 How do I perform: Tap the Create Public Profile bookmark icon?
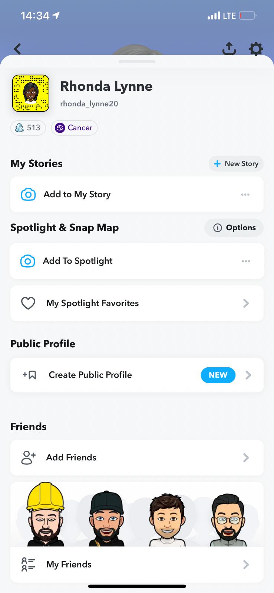click(x=30, y=375)
